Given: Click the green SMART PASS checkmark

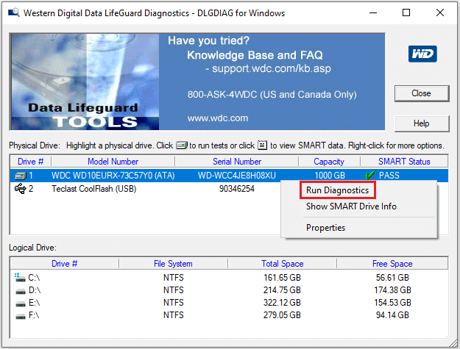Looking at the screenshot, I should [x=370, y=176].
